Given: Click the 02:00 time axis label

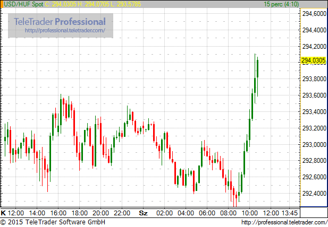Looking at the screenshot, I should pyautogui.click(x=165, y=213).
